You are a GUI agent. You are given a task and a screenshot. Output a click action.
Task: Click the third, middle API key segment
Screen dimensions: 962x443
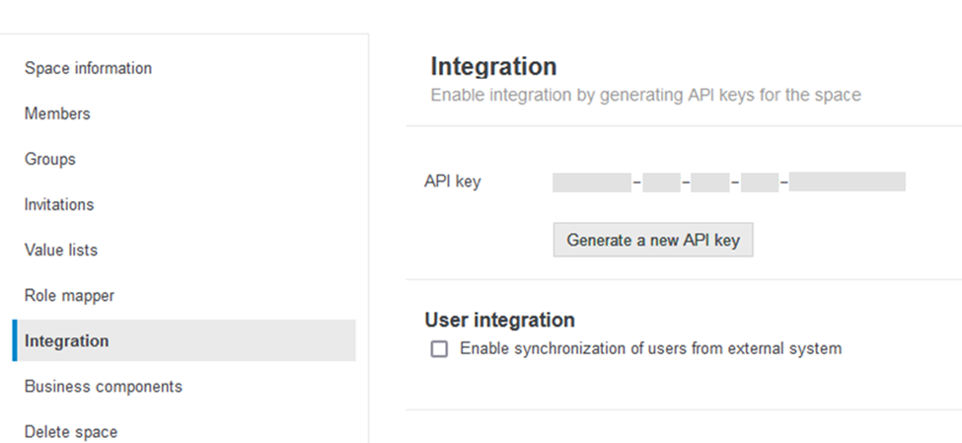[710, 182]
